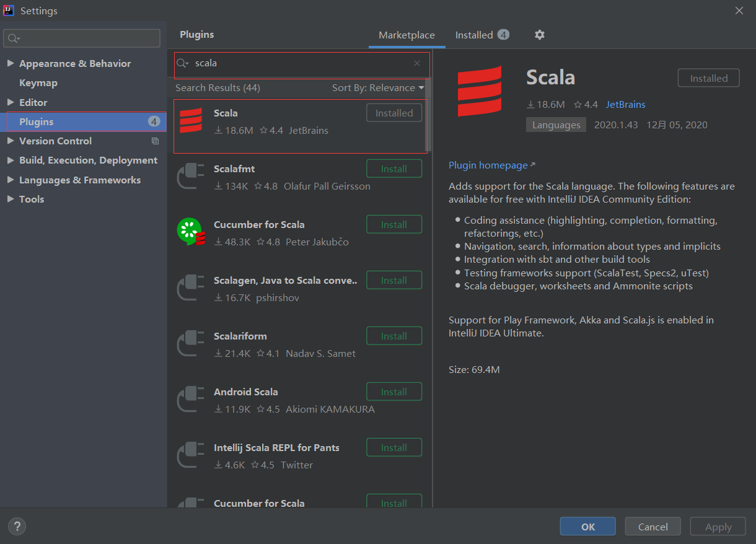The width and height of the screenshot is (756, 544).
Task: Click the Scalagen plugin plug icon
Action: point(191,287)
